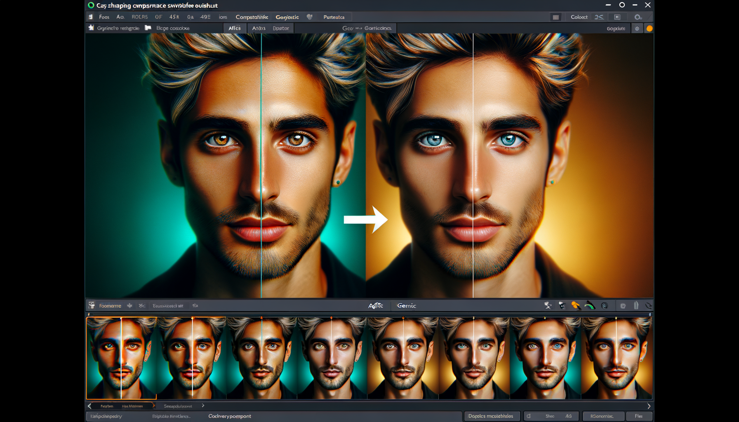Click the shield icon next to Genaxtic
This screenshot has width=739, height=422.
coord(309,17)
